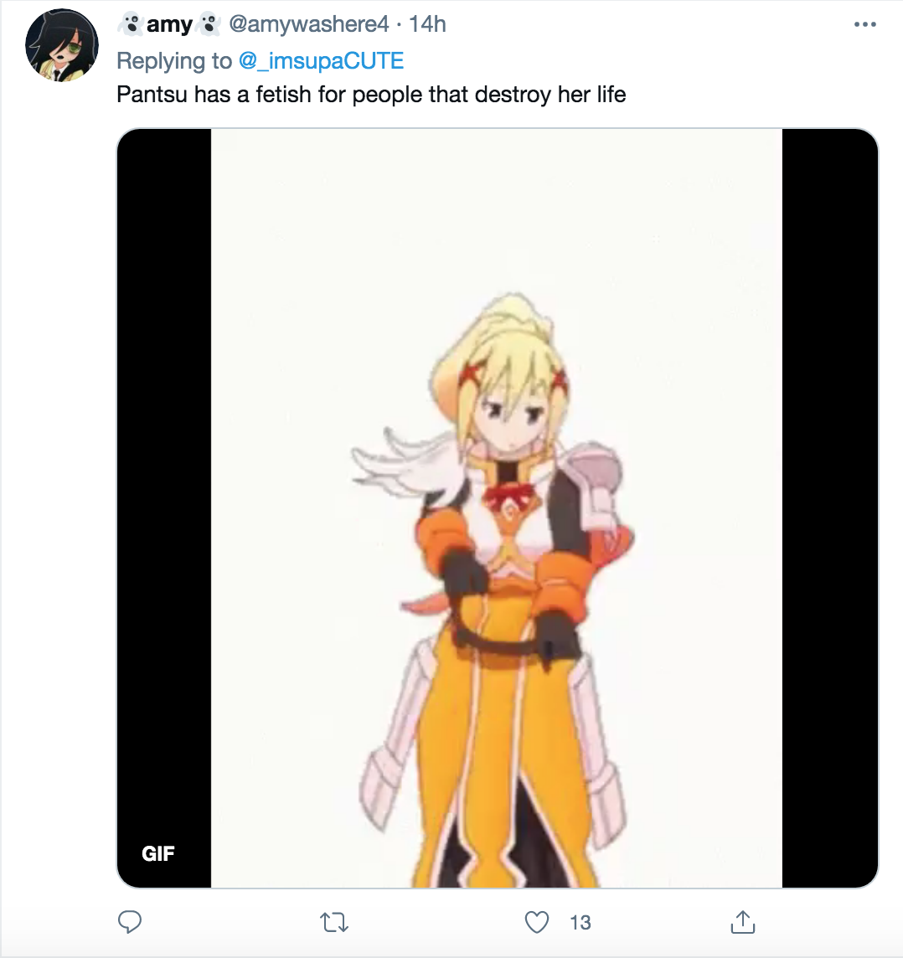Open the @_imsupaCUTE mention link

322,61
